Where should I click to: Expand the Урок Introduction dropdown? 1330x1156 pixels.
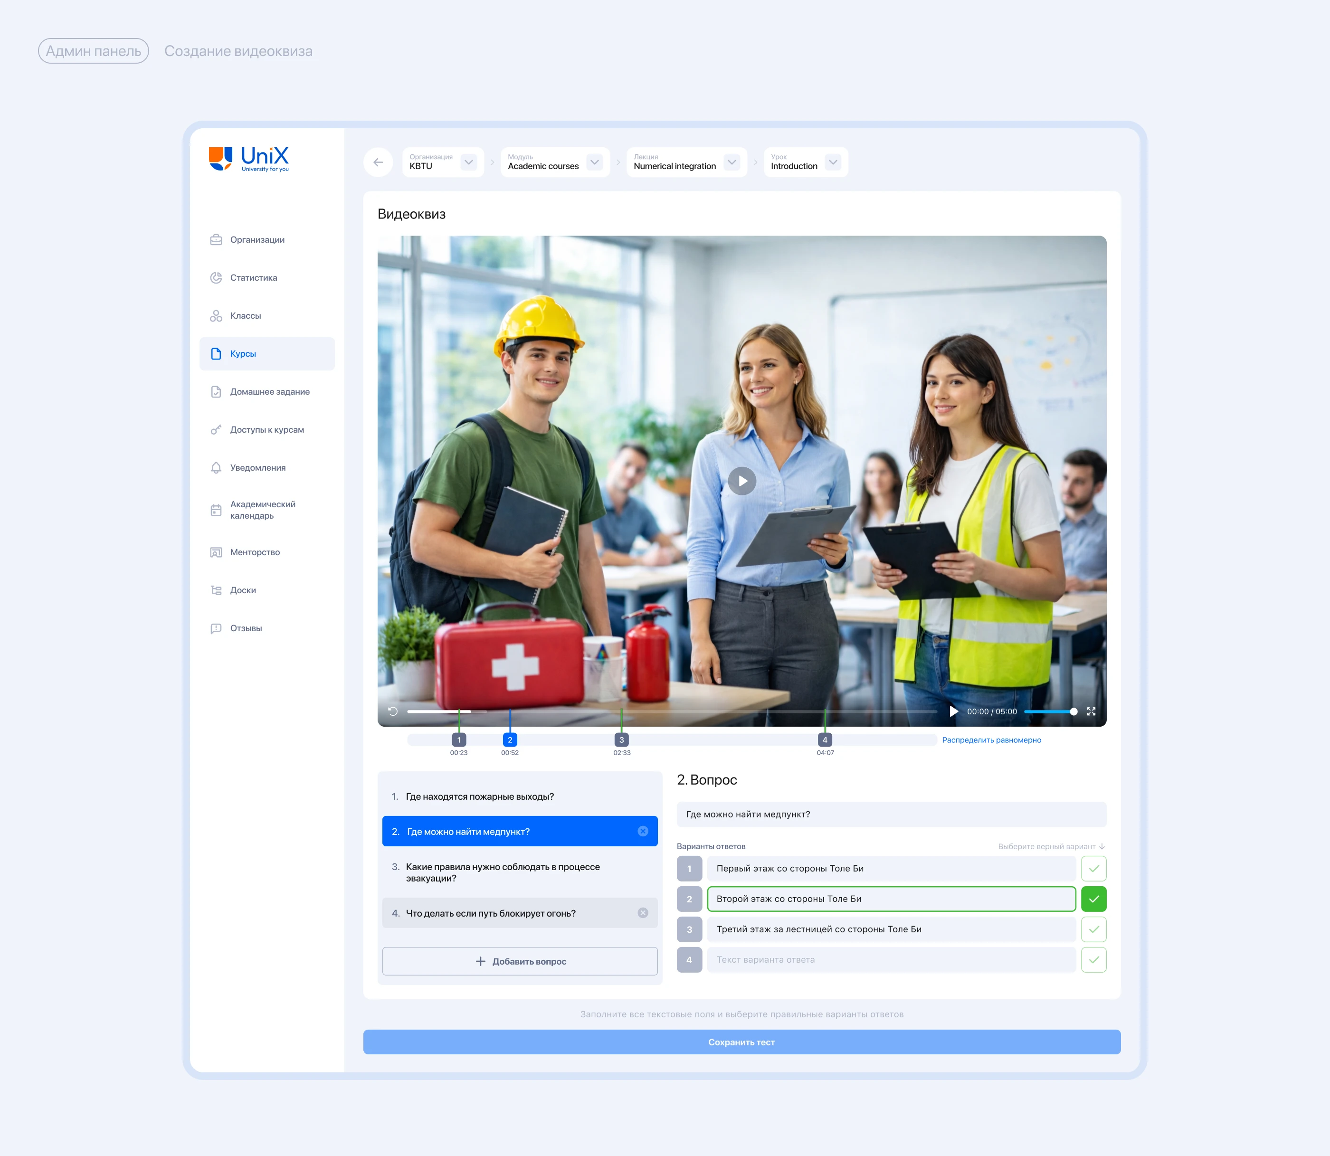[x=833, y=162]
